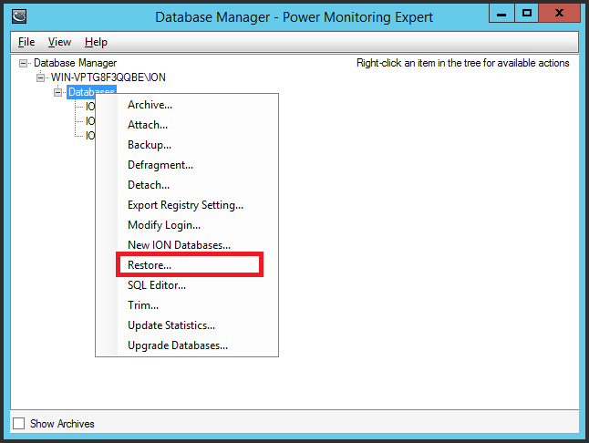Image resolution: width=589 pixels, height=443 pixels.
Task: Pick Export Registry Setting... menu entry
Action: (187, 205)
